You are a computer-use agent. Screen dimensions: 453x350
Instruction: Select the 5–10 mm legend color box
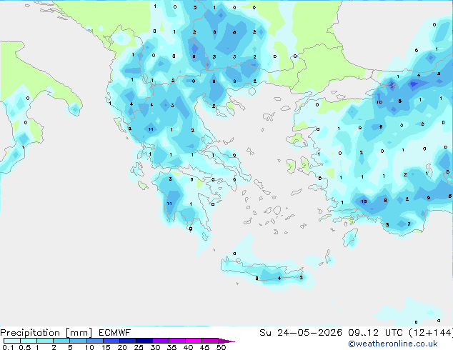coord(78,341)
